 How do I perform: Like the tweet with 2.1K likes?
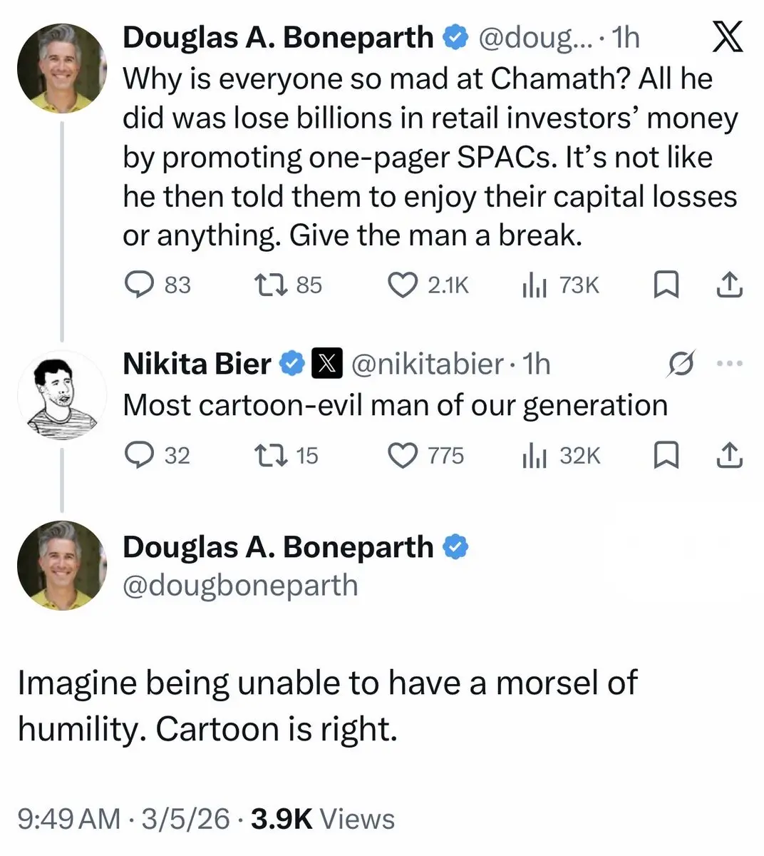pyautogui.click(x=403, y=285)
